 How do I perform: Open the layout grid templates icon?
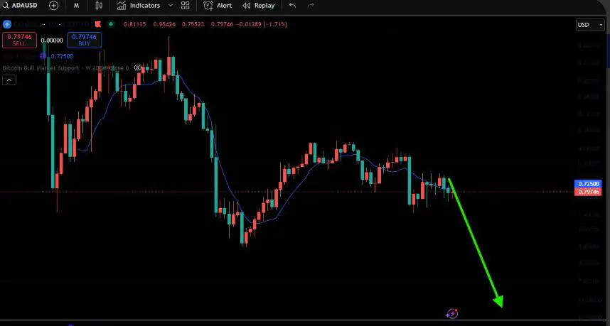[185, 6]
